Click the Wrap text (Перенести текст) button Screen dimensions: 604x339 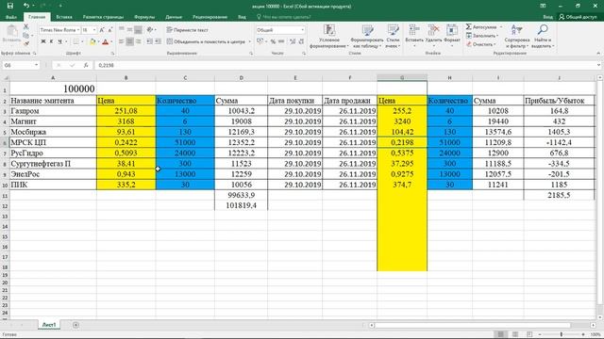187,29
